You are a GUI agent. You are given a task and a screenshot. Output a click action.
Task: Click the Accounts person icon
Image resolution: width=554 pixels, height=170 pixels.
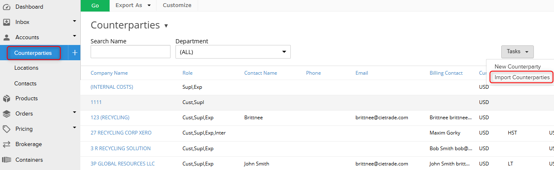pyautogui.click(x=7, y=37)
